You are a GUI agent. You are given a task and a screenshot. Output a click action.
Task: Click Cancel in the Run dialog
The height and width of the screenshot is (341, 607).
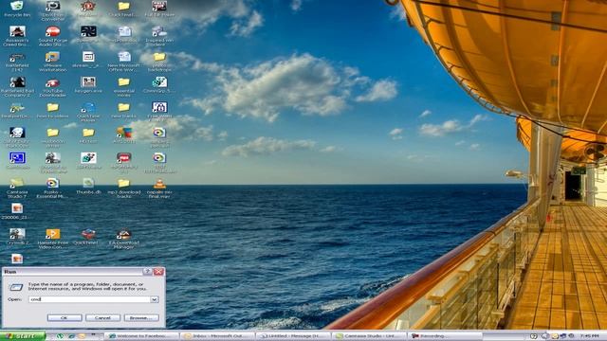(102, 318)
